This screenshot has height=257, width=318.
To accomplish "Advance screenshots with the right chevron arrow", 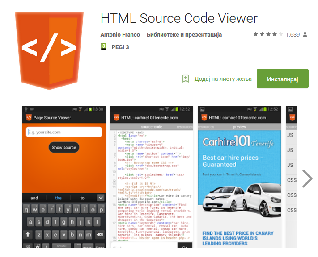I will click(x=307, y=178).
